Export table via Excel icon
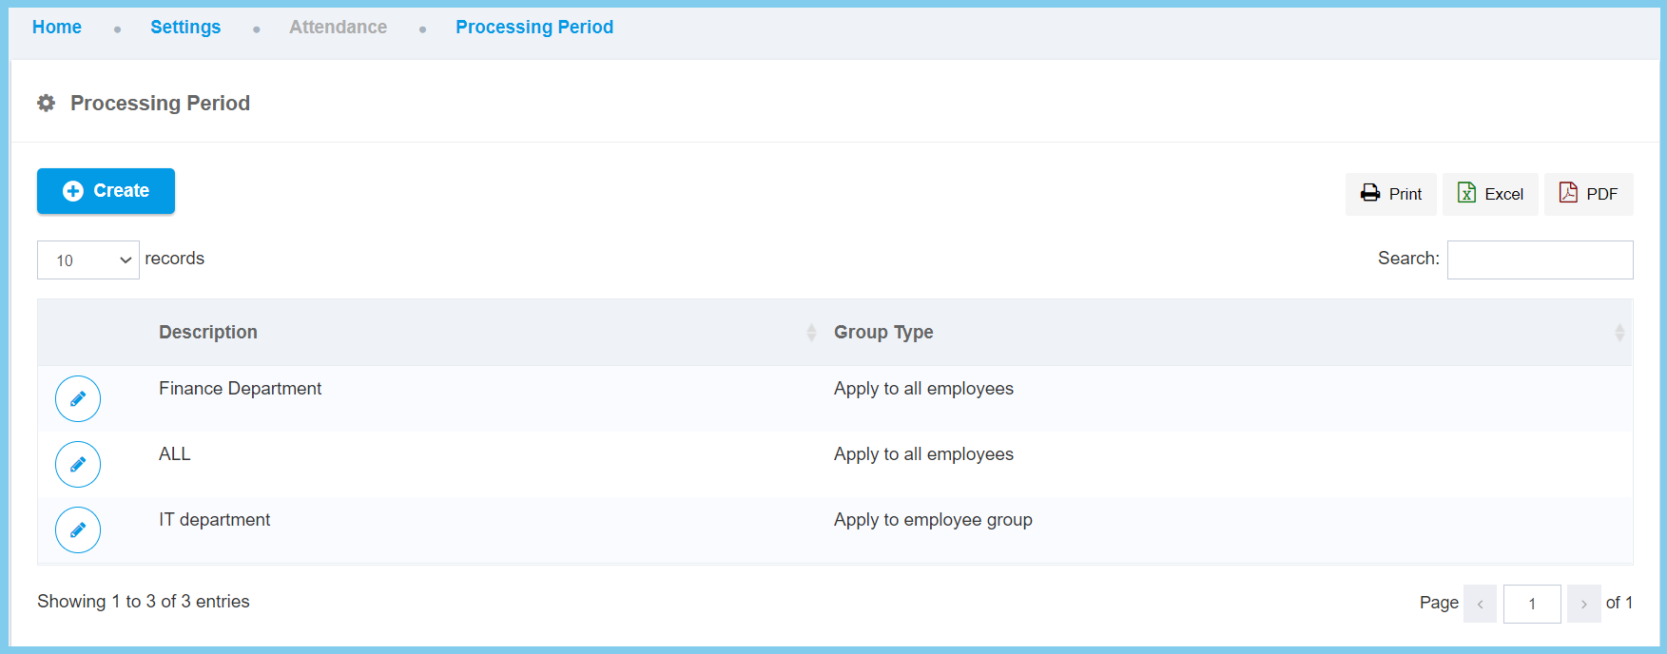The height and width of the screenshot is (654, 1667). [x=1466, y=193]
